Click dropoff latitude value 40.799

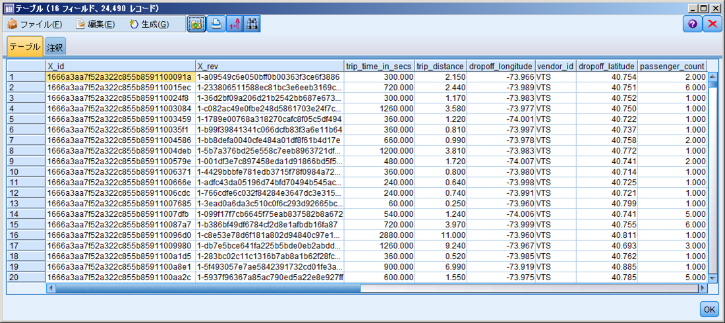[x=607, y=203]
